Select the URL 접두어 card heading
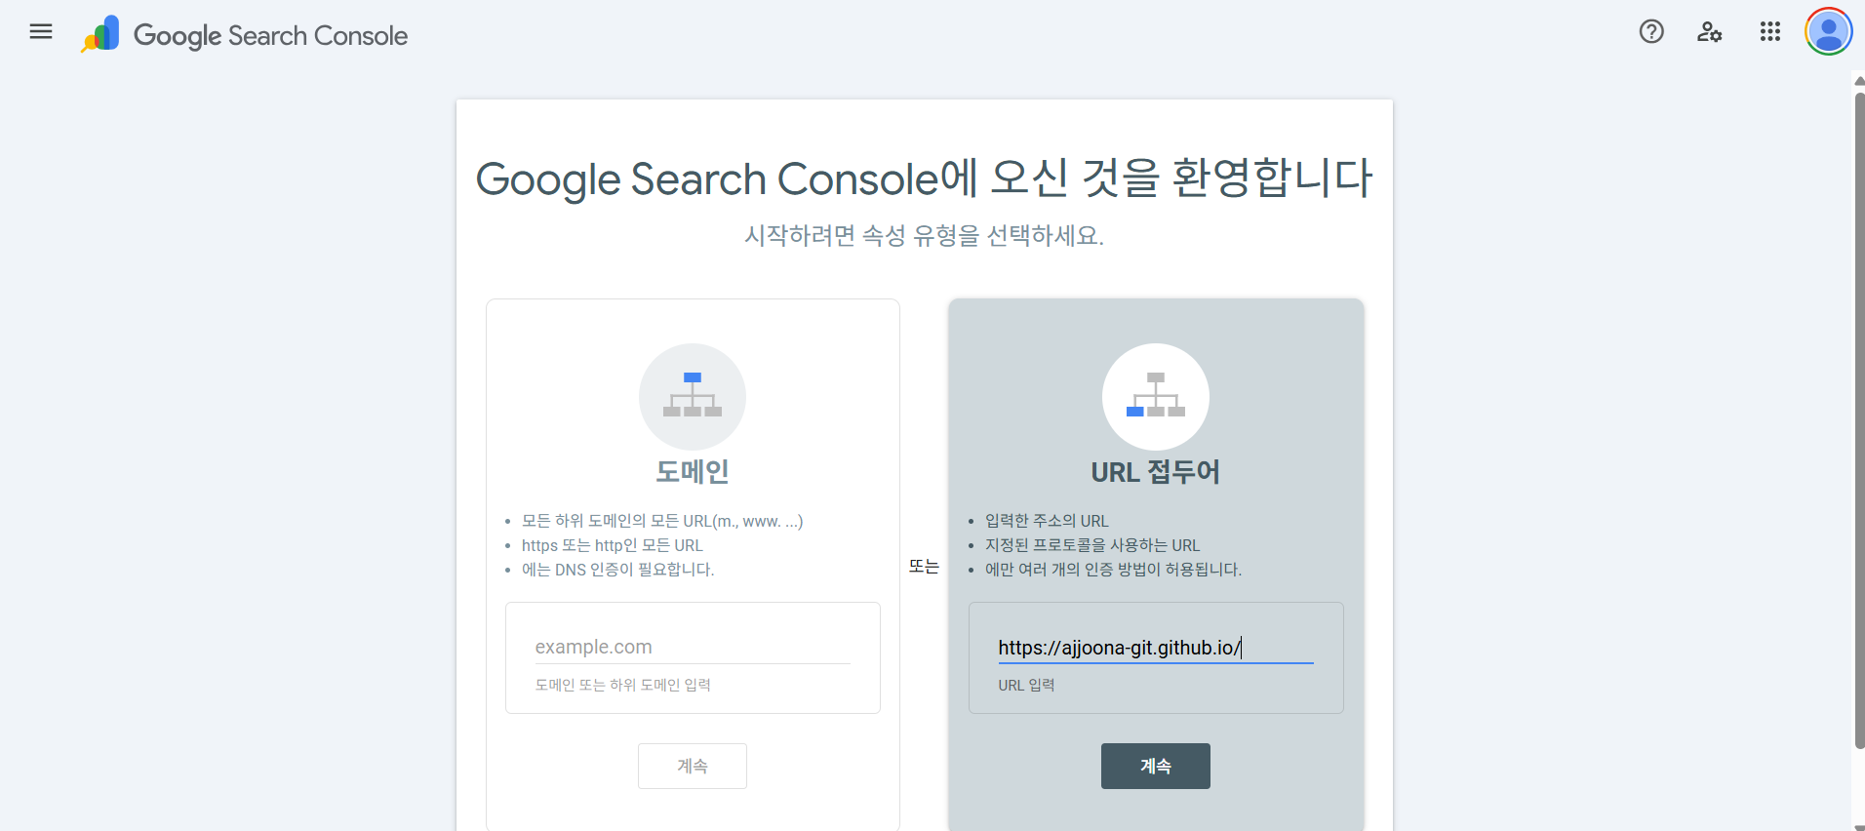This screenshot has width=1865, height=831. point(1155,472)
